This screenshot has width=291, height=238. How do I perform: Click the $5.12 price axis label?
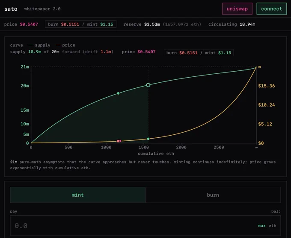click(x=265, y=124)
